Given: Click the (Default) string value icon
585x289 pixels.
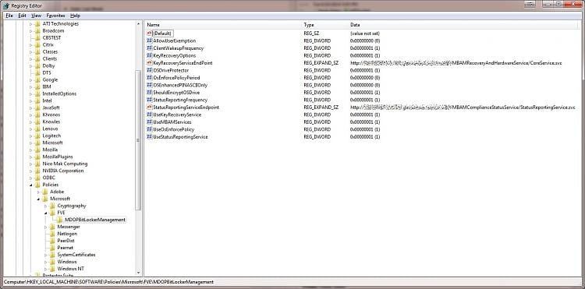Looking at the screenshot, I should tap(150, 33).
